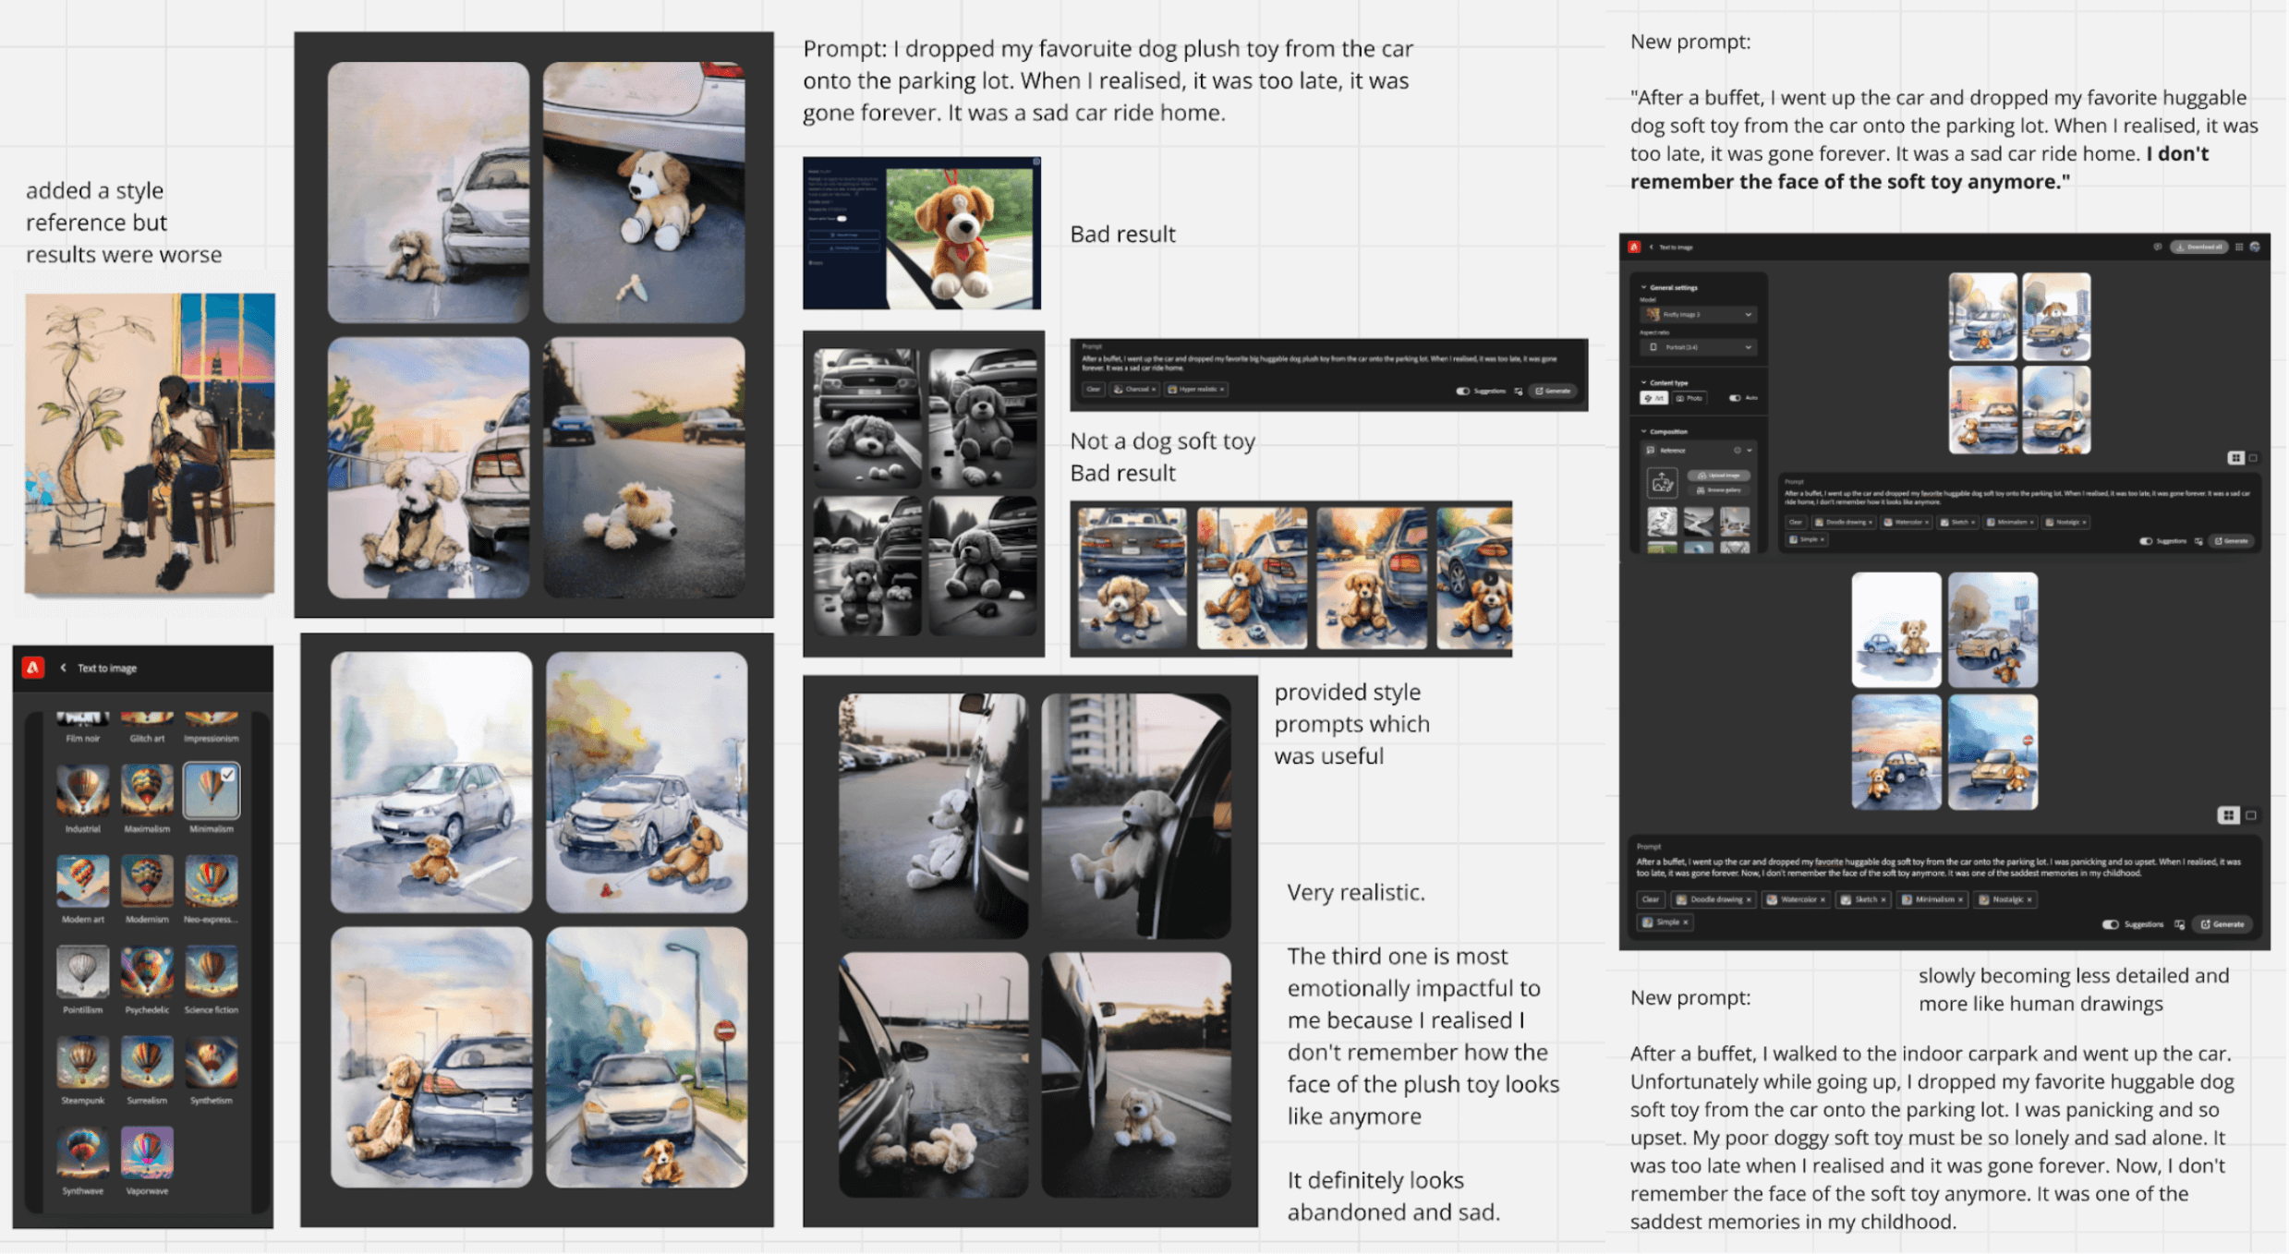2289x1254 pixels.
Task: Click the Reference info circle icon
Action: point(1737,451)
